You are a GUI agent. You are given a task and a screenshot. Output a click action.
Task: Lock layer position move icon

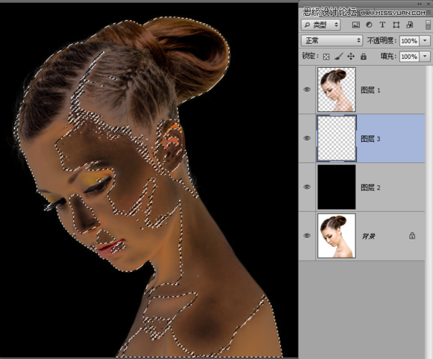pyautogui.click(x=351, y=57)
